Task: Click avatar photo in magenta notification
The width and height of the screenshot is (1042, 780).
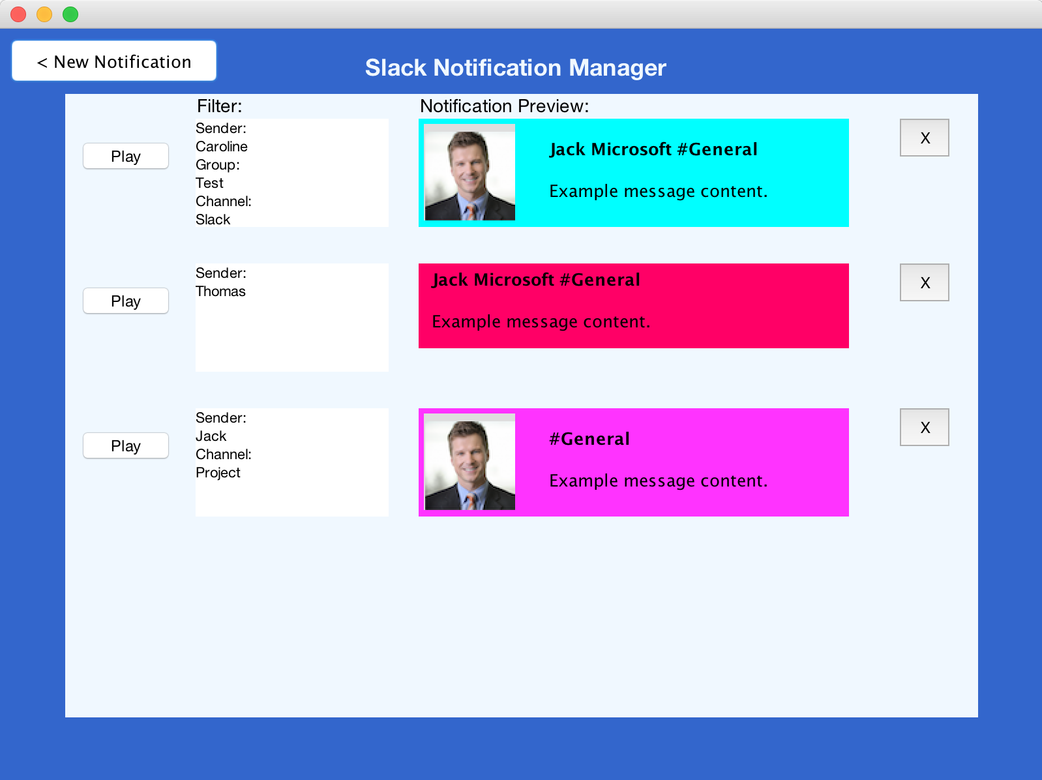Action: coord(469,462)
